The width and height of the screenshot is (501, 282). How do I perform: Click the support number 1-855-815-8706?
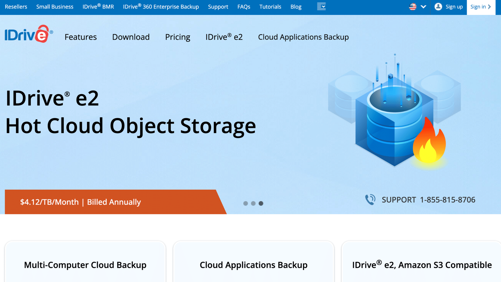[448, 200]
